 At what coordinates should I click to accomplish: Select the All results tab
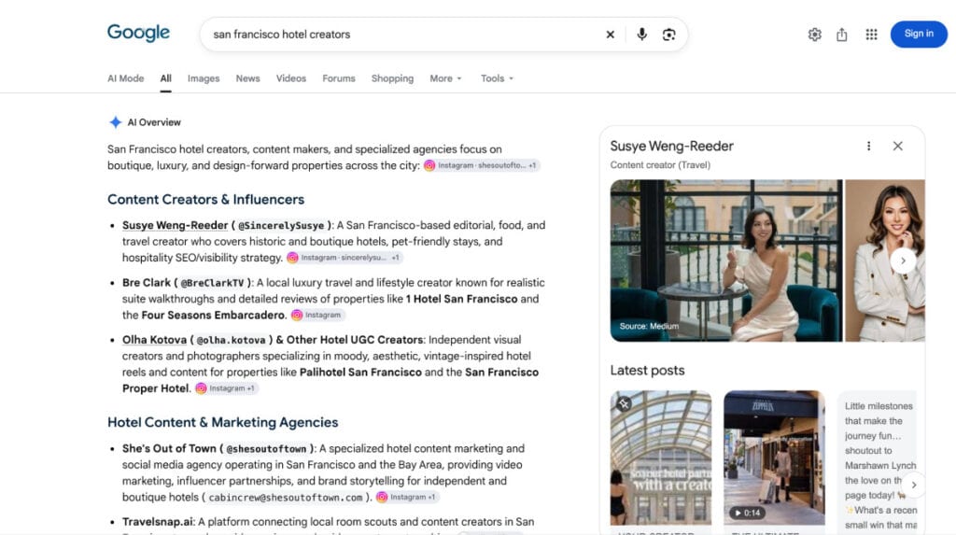point(166,78)
